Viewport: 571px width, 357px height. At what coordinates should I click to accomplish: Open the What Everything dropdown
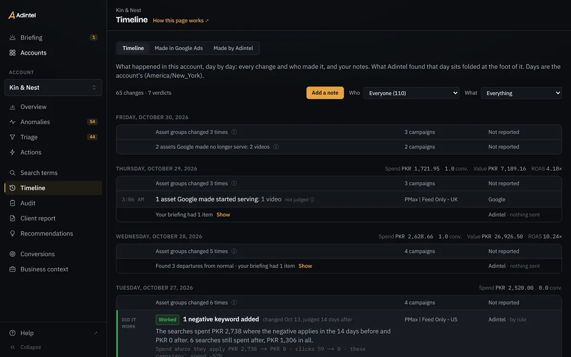522,93
